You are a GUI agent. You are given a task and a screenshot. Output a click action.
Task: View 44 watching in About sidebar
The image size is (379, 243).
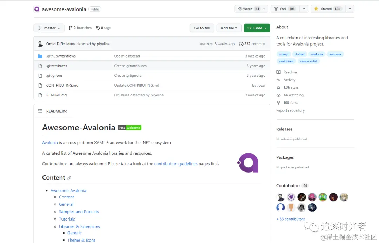(290, 95)
